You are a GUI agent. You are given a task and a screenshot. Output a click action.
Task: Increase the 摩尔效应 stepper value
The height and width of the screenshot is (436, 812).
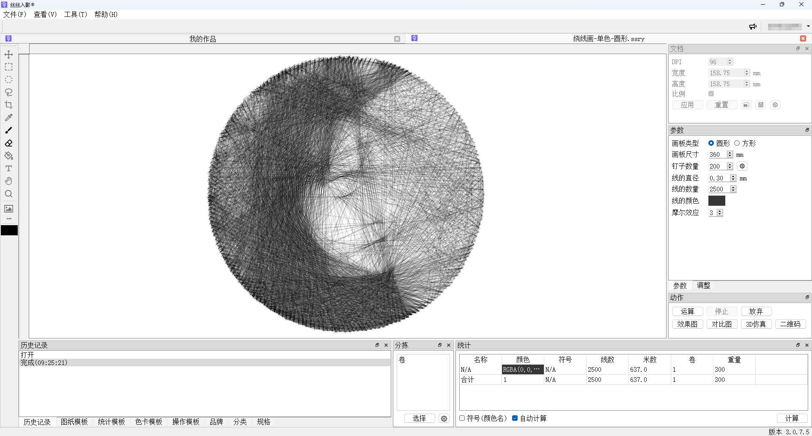coord(720,211)
